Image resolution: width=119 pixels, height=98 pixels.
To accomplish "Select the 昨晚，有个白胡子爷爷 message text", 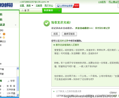I will click(87, 65).
